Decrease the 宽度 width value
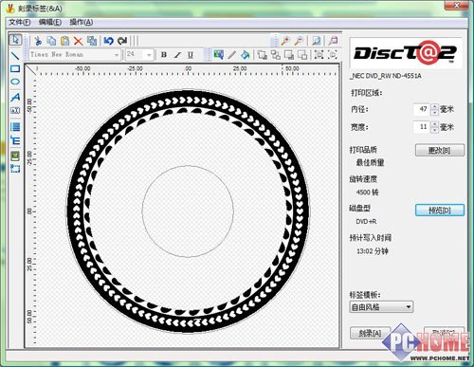This screenshot has width=474, height=367. coord(435,130)
